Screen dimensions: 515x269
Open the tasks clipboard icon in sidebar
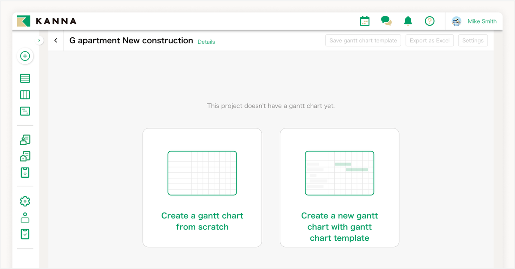[25, 234]
